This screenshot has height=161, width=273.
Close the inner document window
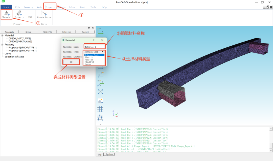point(271,7)
